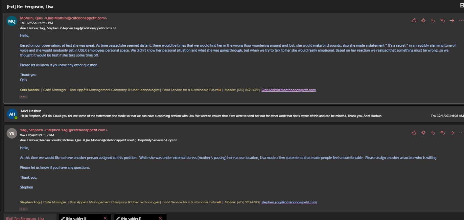Expand recipient list in Stephen Yagi's email

pyautogui.click(x=175, y=140)
